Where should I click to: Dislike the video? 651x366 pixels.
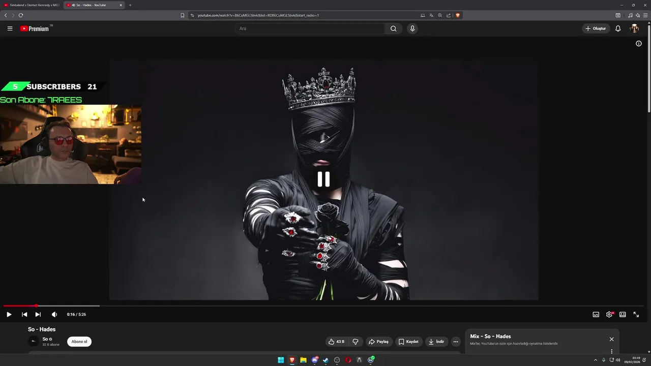tap(356, 342)
